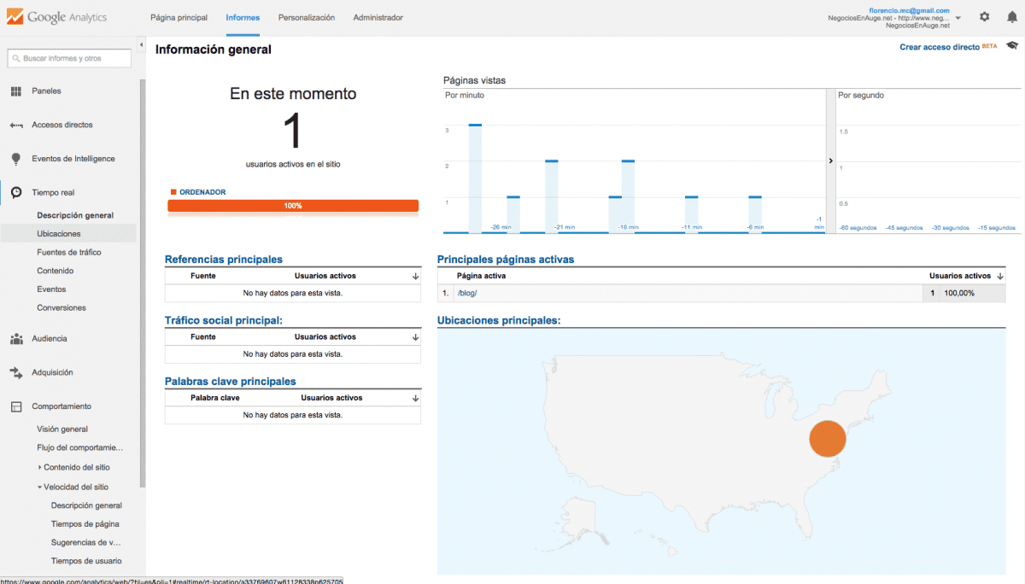The image size is (1025, 584).
Task: Collapse the left sidebar with arrow
Action: pyautogui.click(x=141, y=44)
